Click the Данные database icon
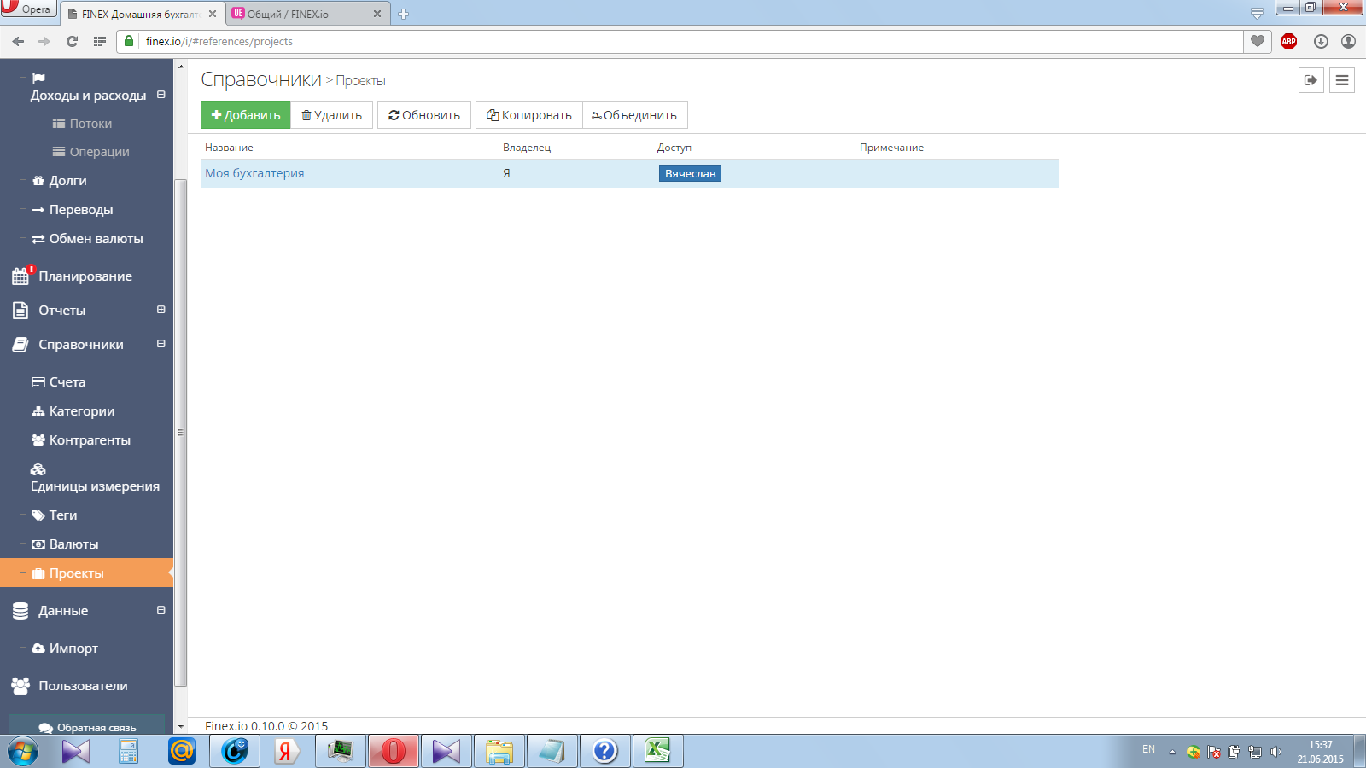The height and width of the screenshot is (768, 1366). 20,611
